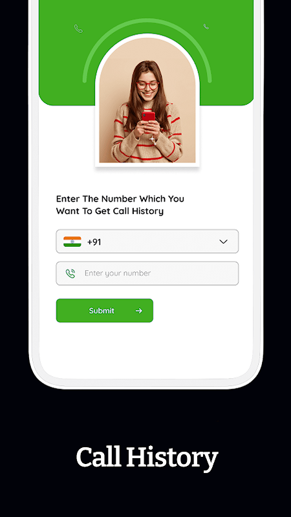
Task: Submit the phone number
Action: [105, 311]
